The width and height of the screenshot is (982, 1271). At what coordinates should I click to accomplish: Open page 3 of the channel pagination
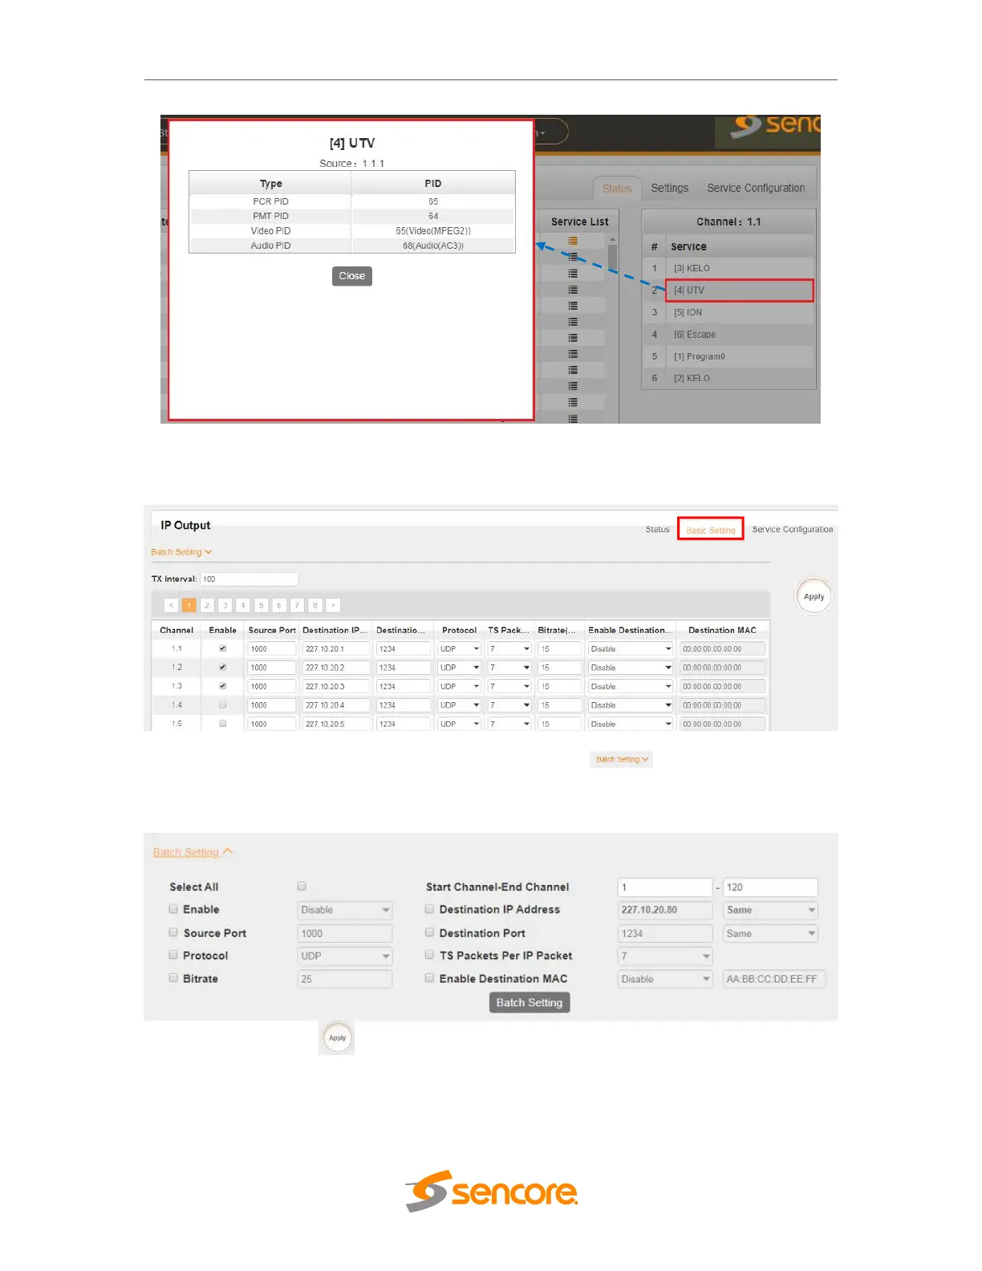(225, 605)
